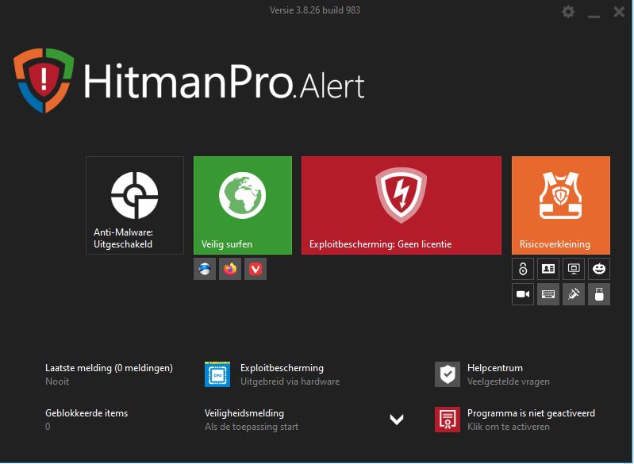Toggle the keyboard keystroke encryption icon

(548, 294)
